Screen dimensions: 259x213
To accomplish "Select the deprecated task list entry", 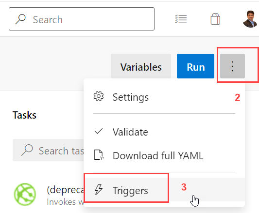I will pos(49,195).
